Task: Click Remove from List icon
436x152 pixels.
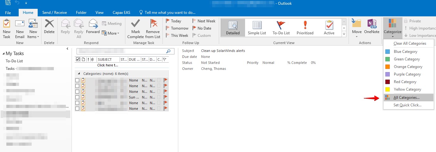Action: (x=153, y=25)
